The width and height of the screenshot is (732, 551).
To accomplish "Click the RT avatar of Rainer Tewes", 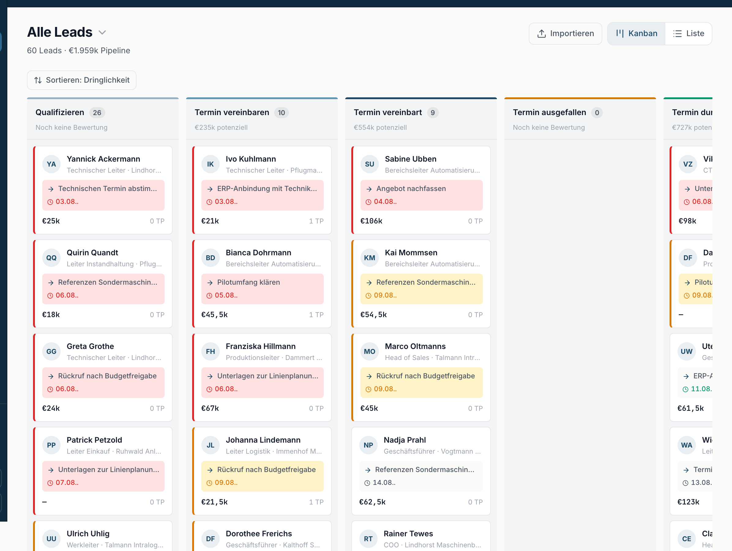I will pos(368,539).
